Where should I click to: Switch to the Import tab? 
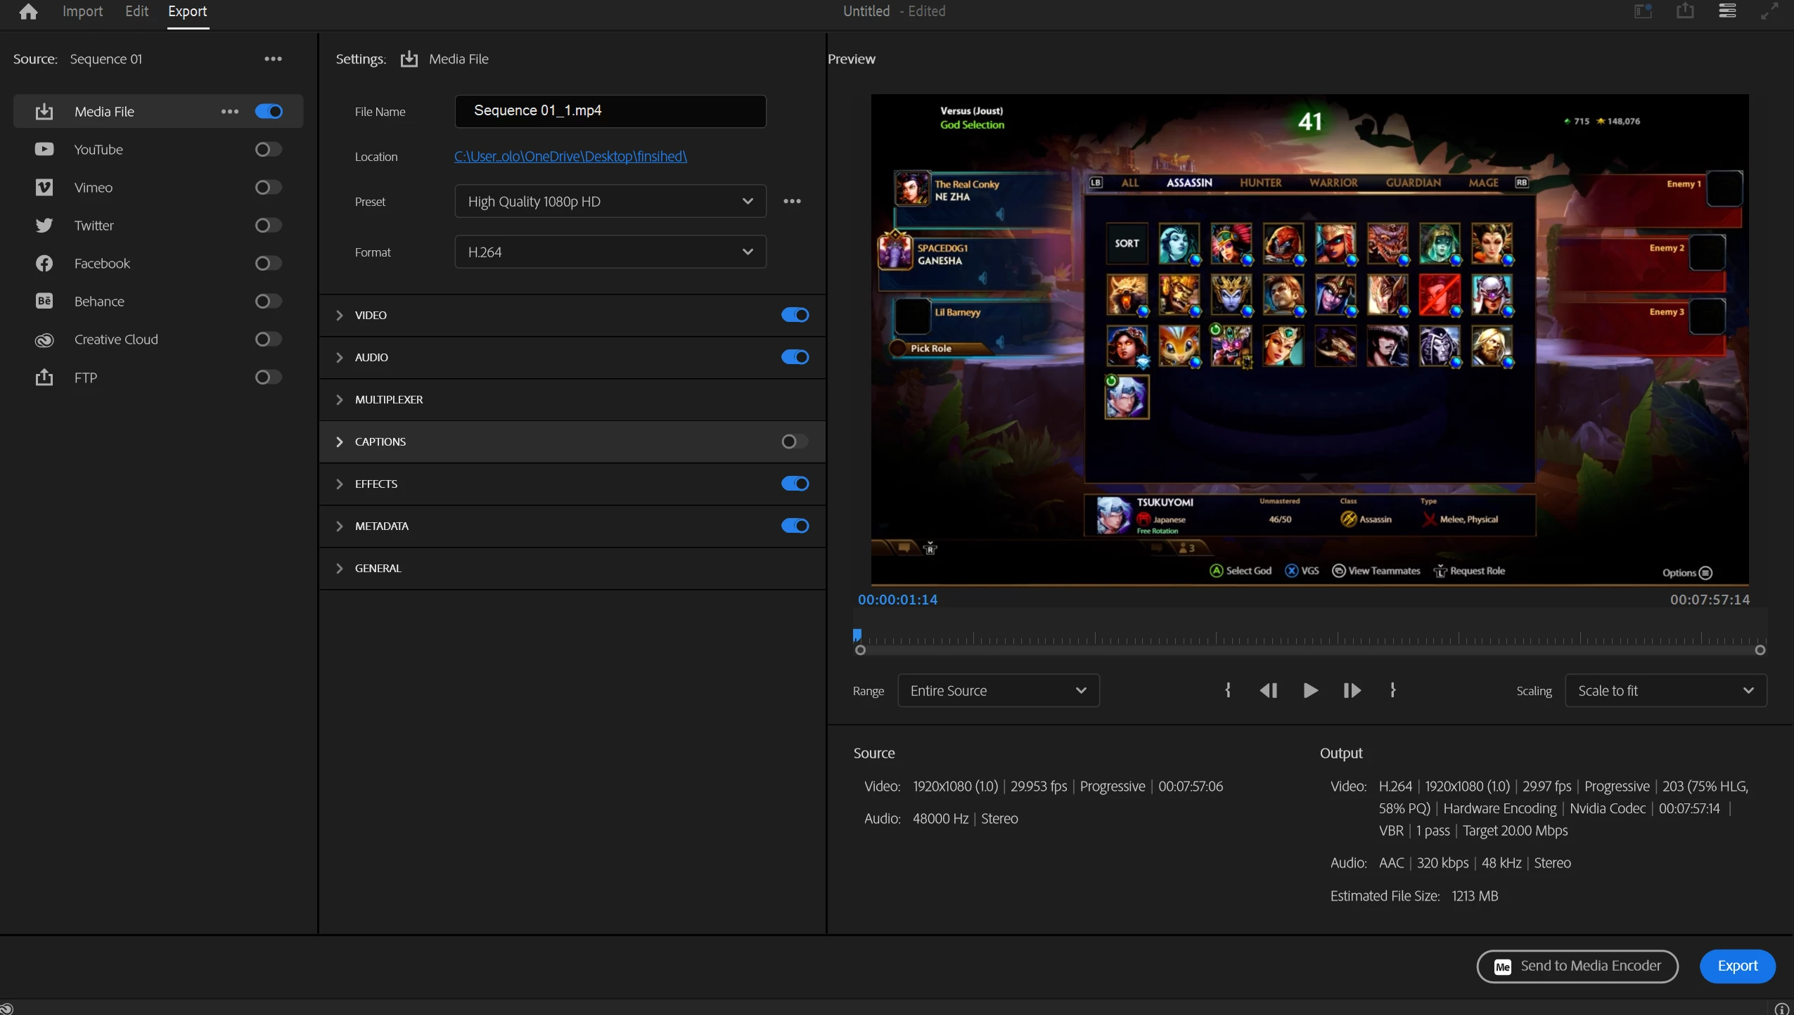click(x=82, y=11)
